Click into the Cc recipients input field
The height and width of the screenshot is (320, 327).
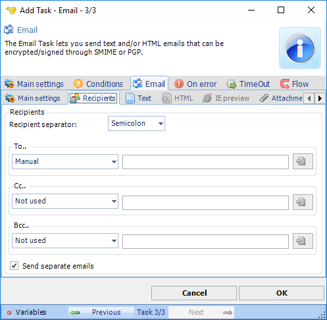pos(205,203)
